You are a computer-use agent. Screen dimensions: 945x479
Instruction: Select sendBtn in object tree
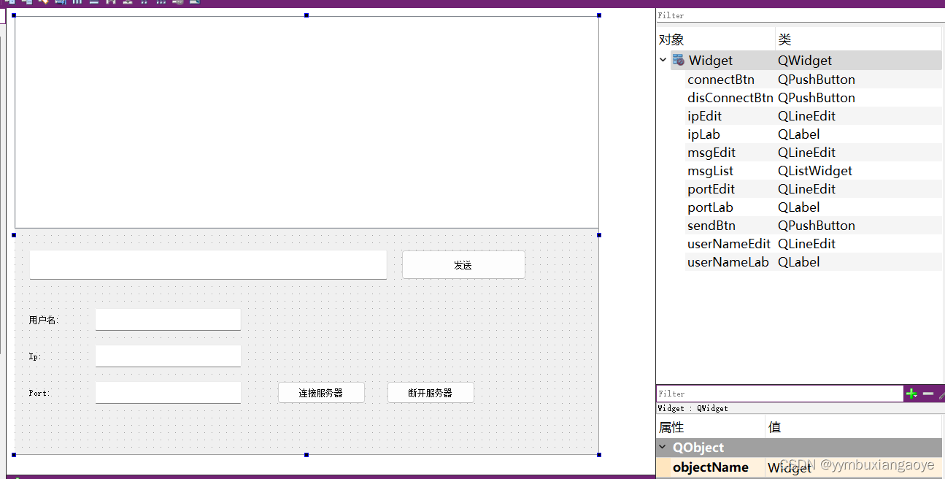tap(711, 226)
